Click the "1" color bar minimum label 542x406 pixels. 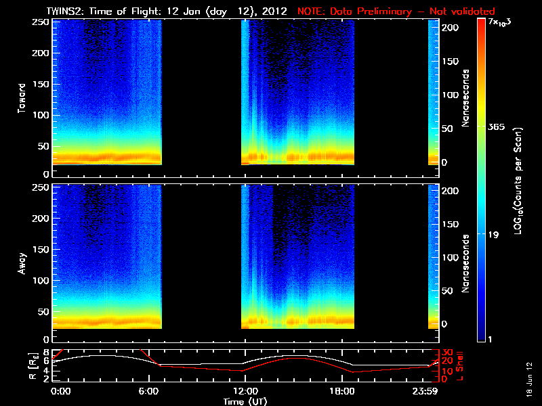pos(489,340)
